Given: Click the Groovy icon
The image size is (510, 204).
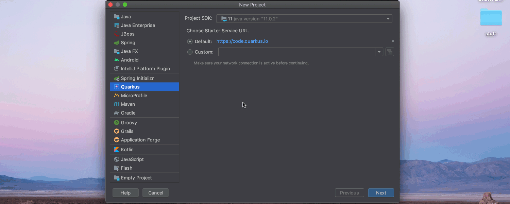Looking at the screenshot, I should point(117,123).
